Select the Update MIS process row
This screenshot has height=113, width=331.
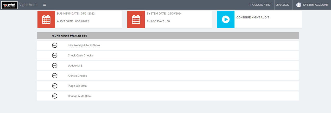click(x=168, y=66)
